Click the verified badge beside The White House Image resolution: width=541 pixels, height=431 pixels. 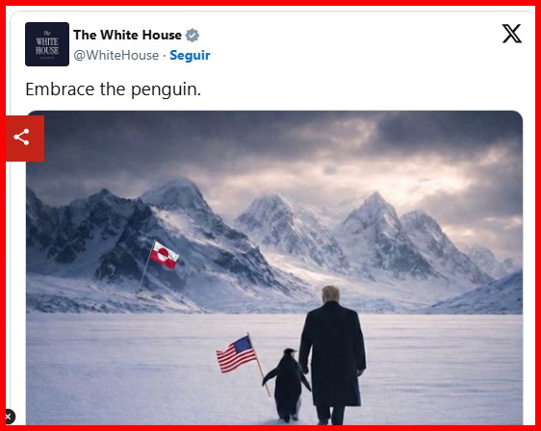click(x=193, y=36)
